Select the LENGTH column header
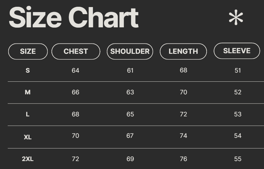 click(x=183, y=51)
